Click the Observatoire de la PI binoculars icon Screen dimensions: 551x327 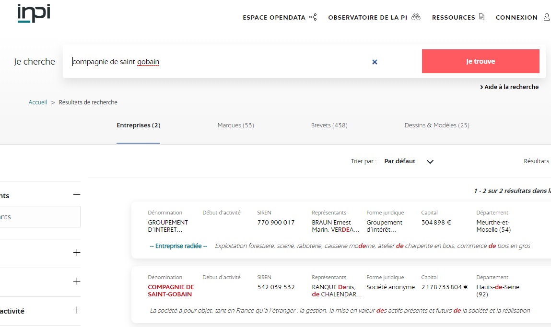416,17
